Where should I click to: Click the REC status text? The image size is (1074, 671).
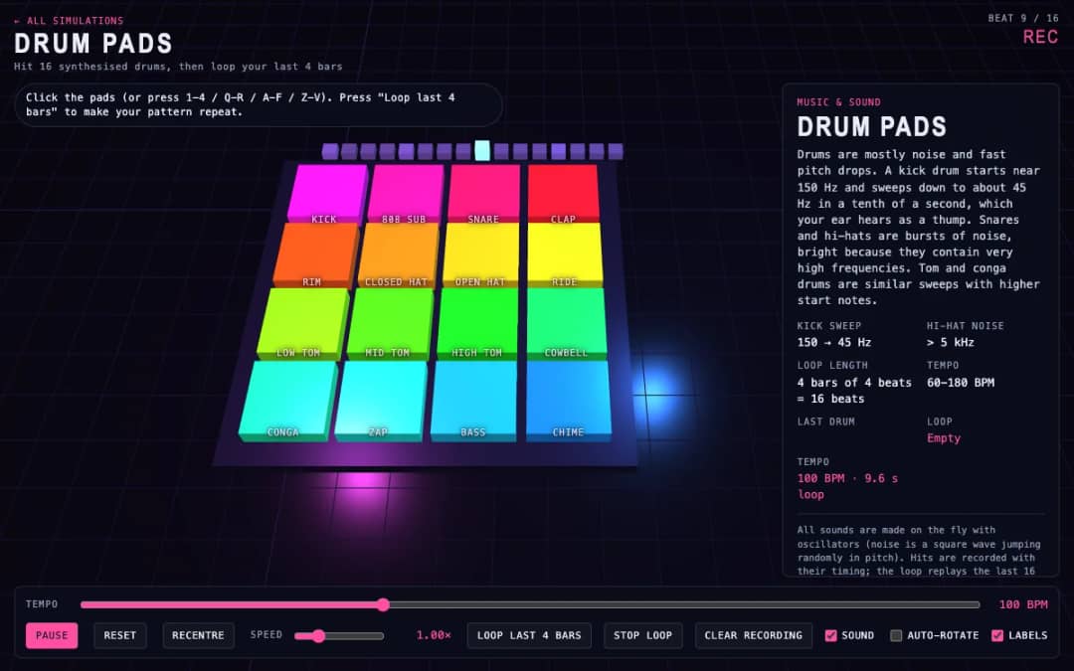click(x=1040, y=37)
